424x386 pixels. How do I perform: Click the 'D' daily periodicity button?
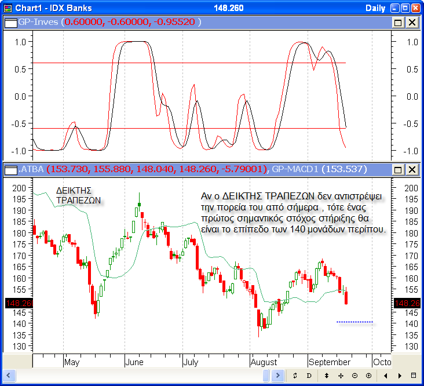tap(309, 376)
